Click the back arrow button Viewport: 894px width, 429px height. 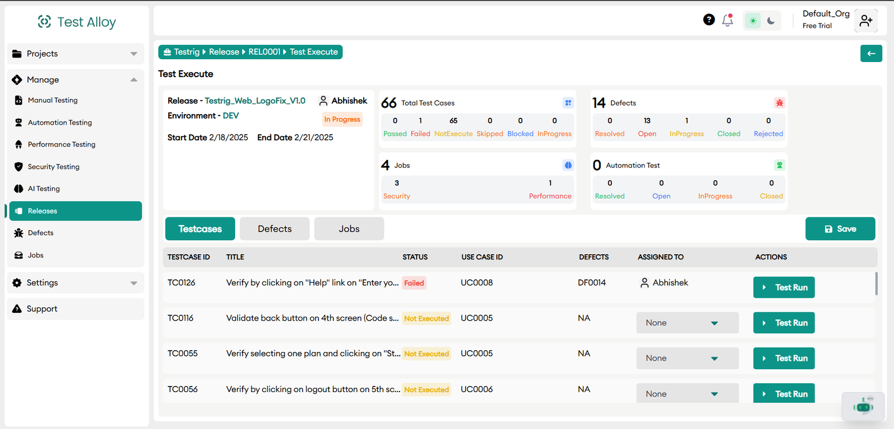[871, 54]
